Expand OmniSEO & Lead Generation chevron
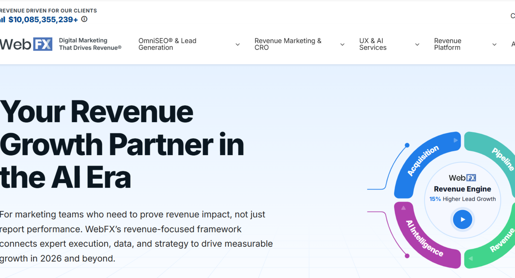 coord(238,45)
